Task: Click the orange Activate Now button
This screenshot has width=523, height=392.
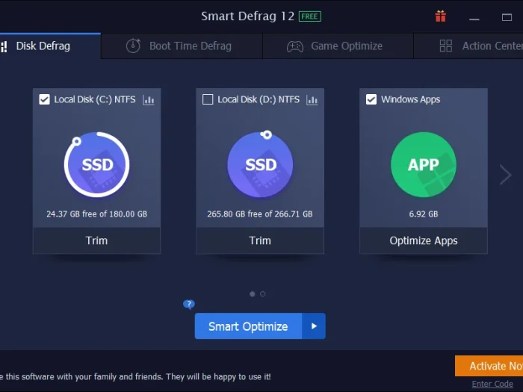Action: [x=489, y=366]
